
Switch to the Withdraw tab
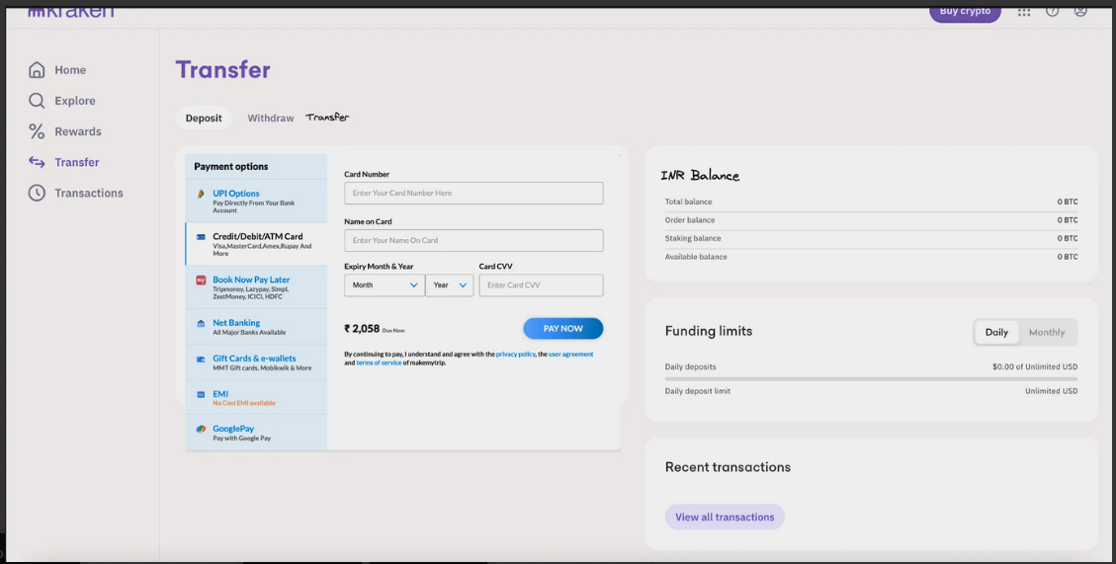[x=270, y=119]
